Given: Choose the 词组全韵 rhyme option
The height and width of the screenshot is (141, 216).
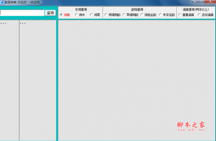Looking at the screenshot, I should coord(148,15).
